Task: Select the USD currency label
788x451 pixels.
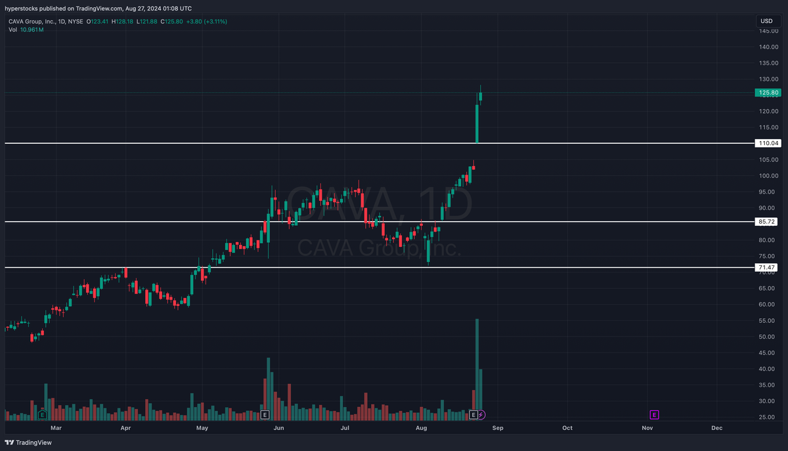Action: [x=766, y=20]
